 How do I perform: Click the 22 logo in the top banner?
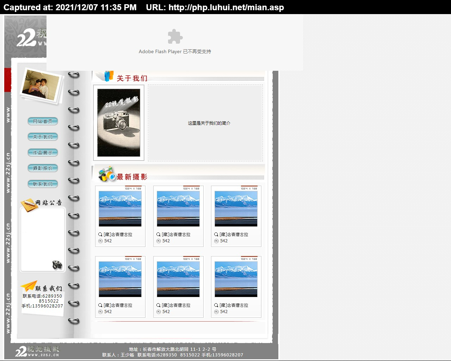click(x=26, y=37)
